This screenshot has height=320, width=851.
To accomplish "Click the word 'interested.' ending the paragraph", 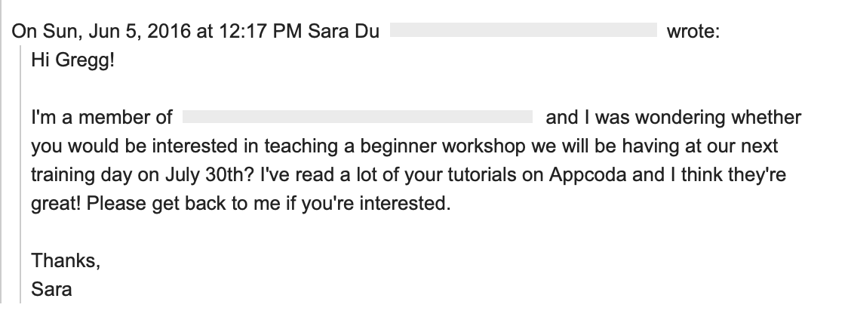I will pyautogui.click(x=405, y=204).
